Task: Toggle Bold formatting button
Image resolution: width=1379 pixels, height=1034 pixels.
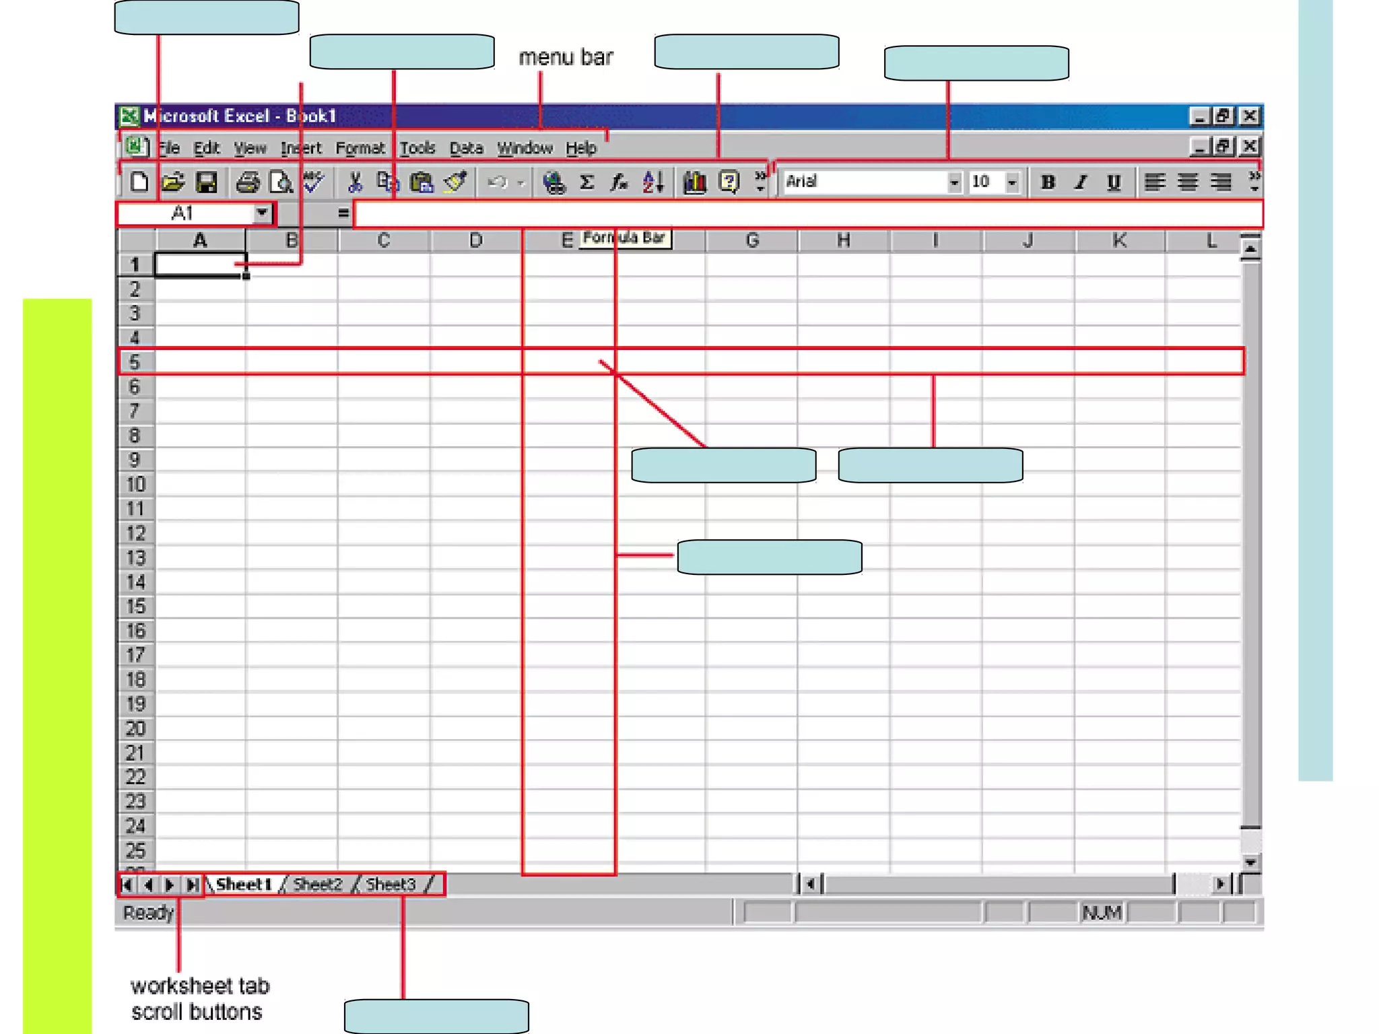Action: click(1048, 182)
